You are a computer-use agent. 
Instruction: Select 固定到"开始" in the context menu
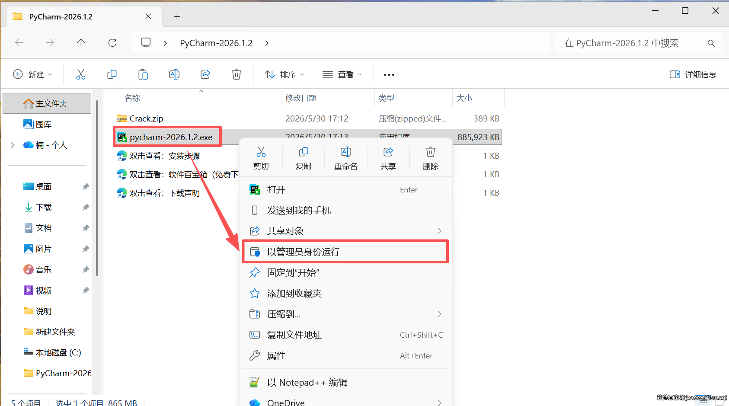(346, 273)
